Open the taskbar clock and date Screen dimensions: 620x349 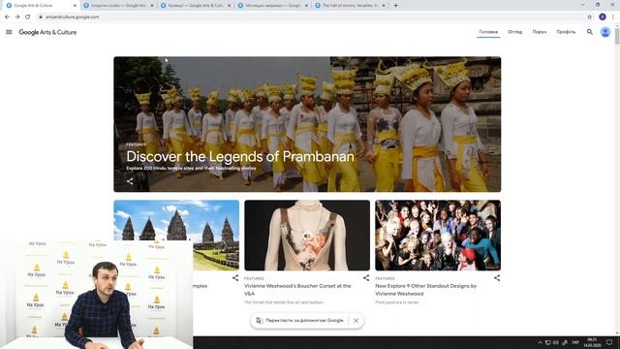click(x=592, y=342)
